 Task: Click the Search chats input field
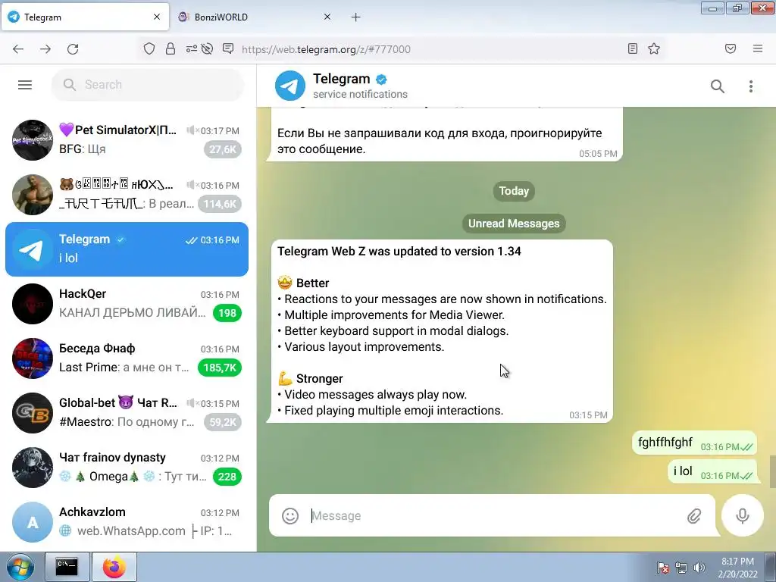tap(148, 85)
